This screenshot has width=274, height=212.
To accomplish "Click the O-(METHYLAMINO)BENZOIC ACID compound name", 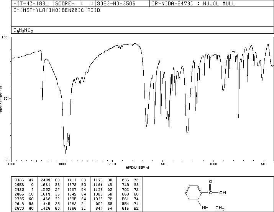I will click(x=57, y=10).
